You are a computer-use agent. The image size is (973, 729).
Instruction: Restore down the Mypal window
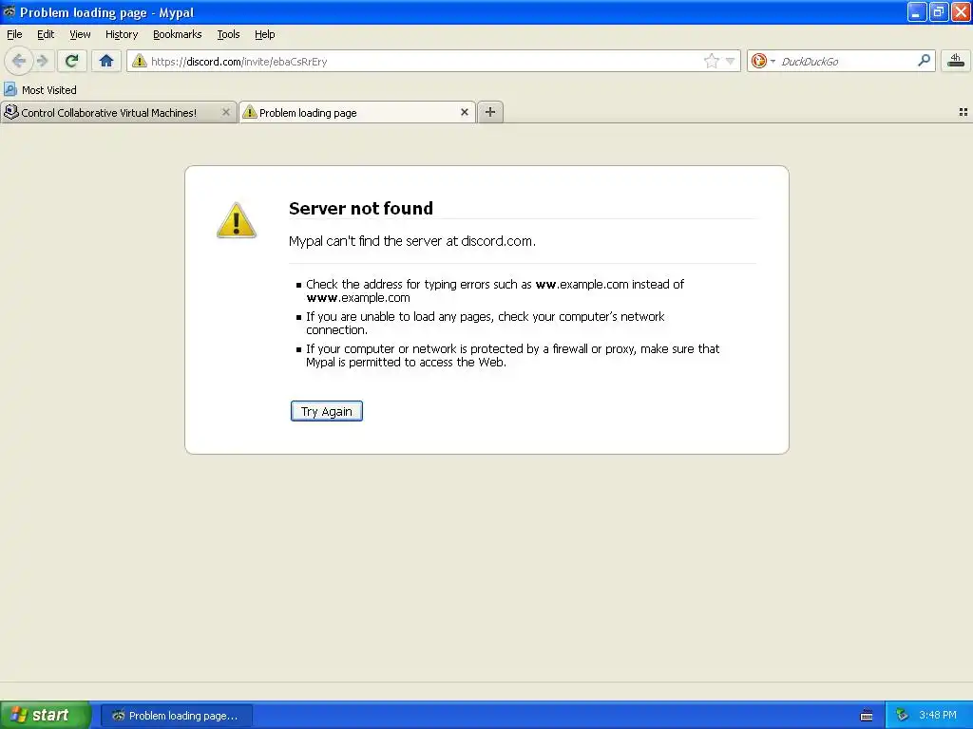point(939,11)
